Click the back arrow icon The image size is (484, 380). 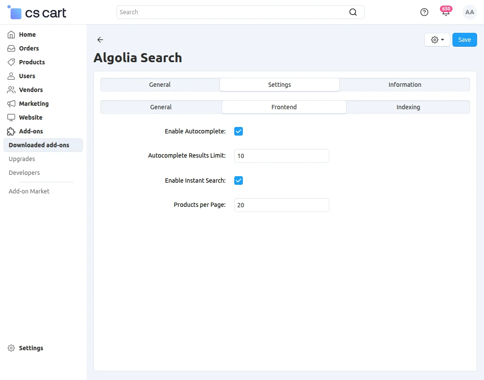click(x=100, y=40)
